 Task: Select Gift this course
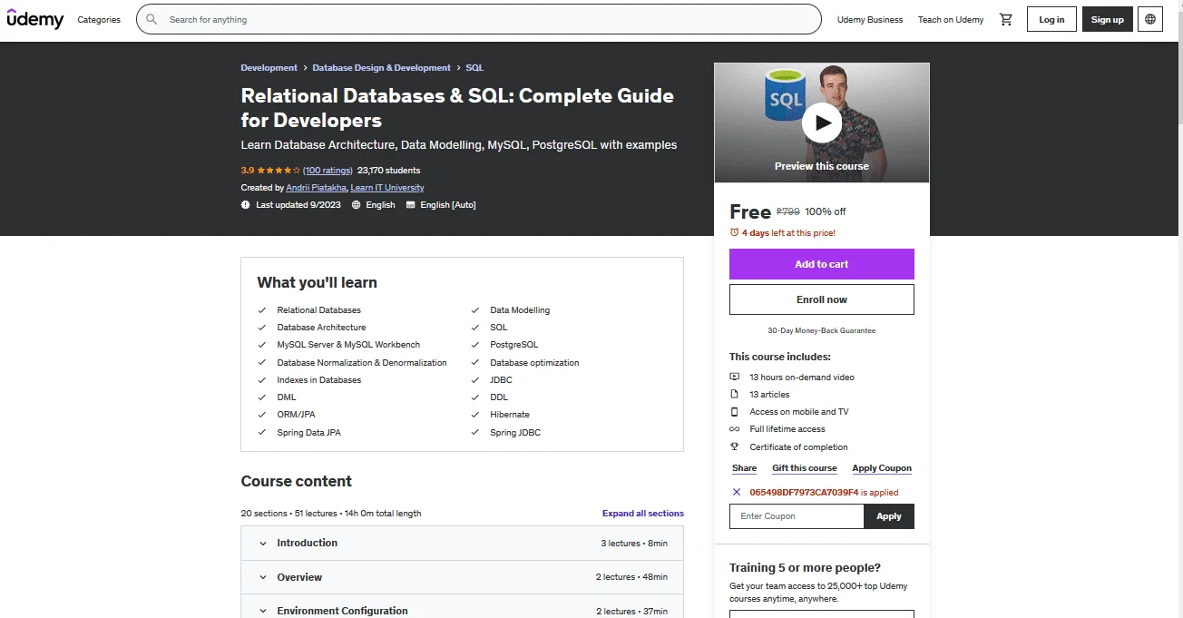805,468
